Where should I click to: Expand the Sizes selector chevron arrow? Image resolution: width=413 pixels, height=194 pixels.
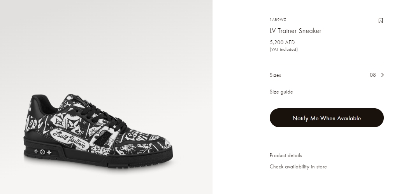point(383,75)
